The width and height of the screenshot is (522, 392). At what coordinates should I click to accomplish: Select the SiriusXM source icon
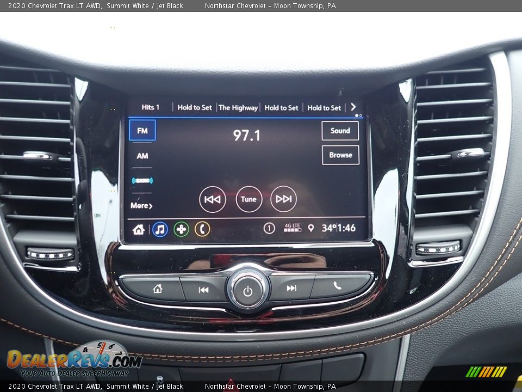[x=142, y=181]
